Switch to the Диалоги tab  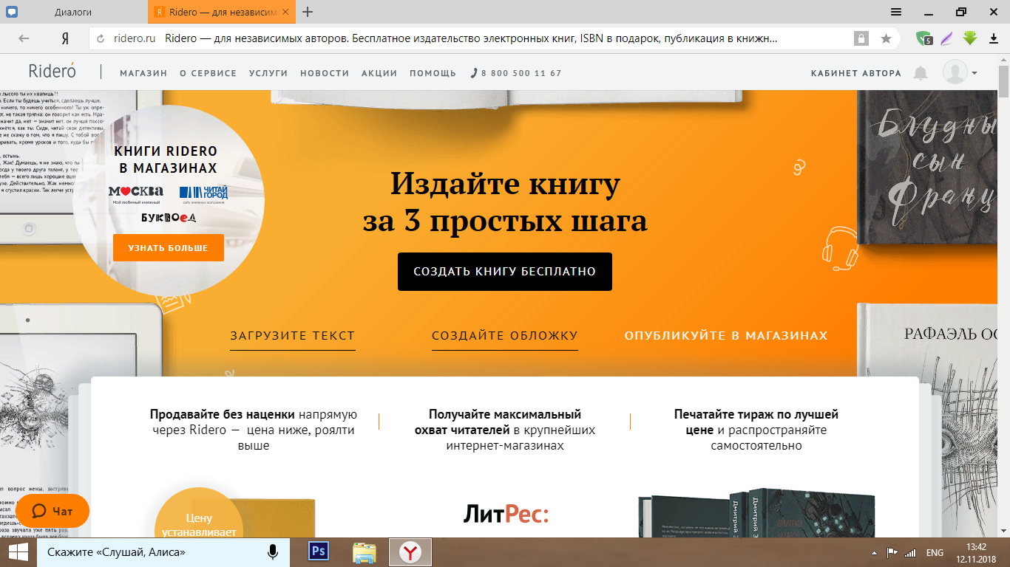point(74,12)
